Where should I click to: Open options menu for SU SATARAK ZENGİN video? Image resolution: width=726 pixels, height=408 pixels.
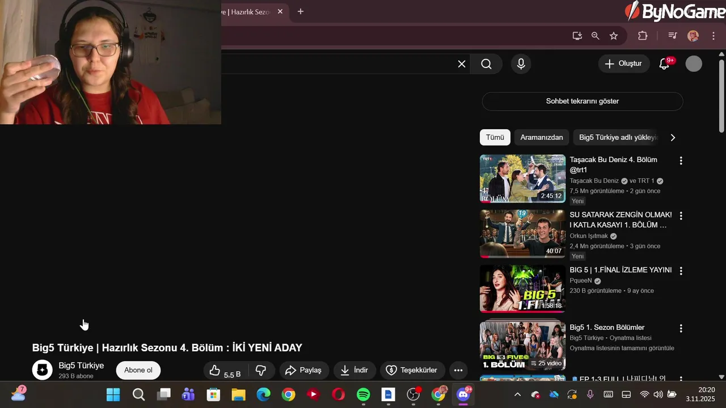tap(681, 216)
